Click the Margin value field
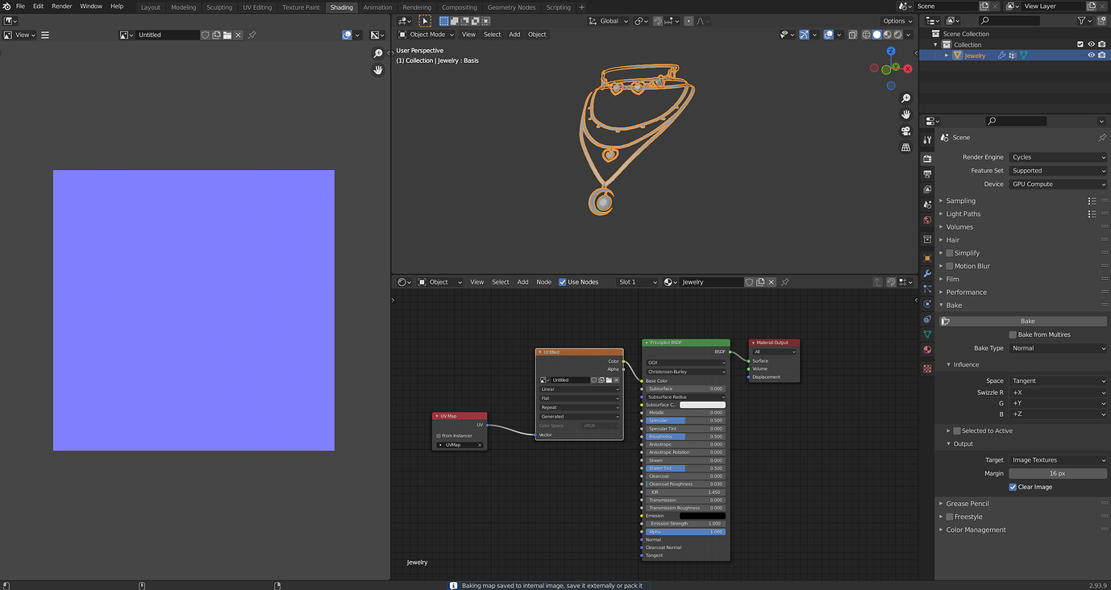The width and height of the screenshot is (1111, 590). pos(1058,473)
